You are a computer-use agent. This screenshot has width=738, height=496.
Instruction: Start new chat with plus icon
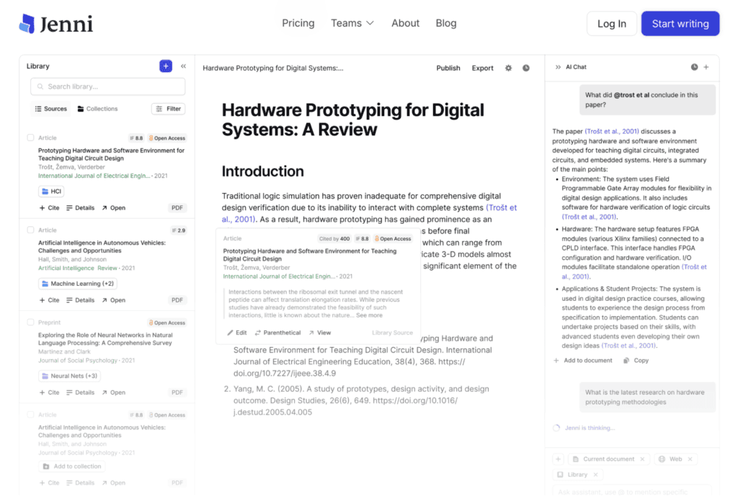pyautogui.click(x=706, y=67)
